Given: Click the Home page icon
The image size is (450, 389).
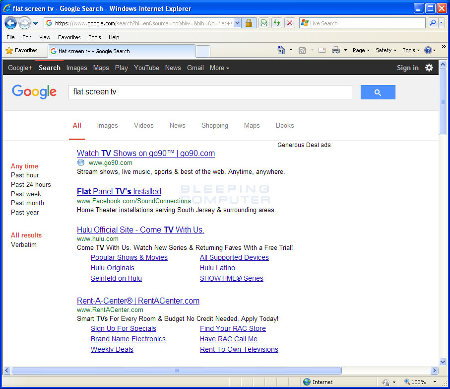Looking at the screenshot, I should click(281, 50).
